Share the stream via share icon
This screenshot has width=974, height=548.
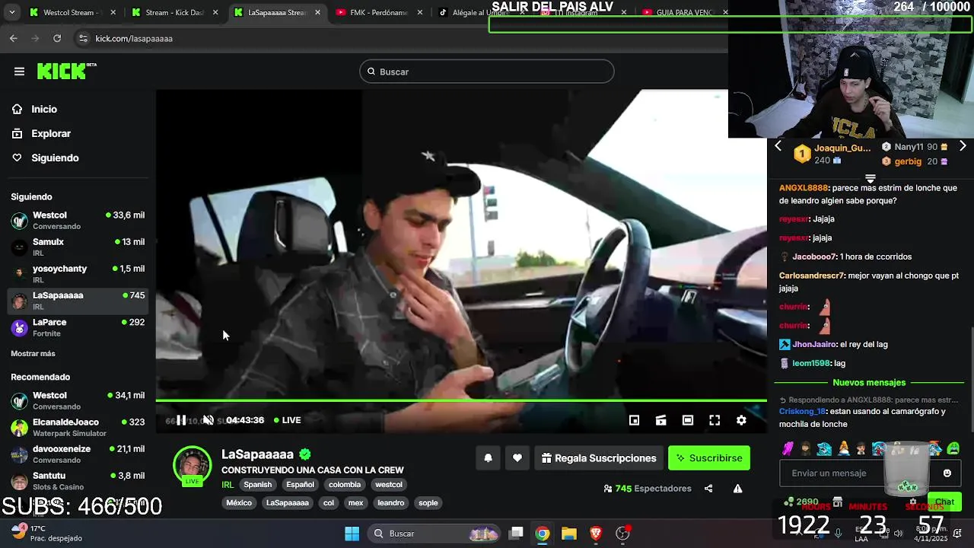(708, 489)
